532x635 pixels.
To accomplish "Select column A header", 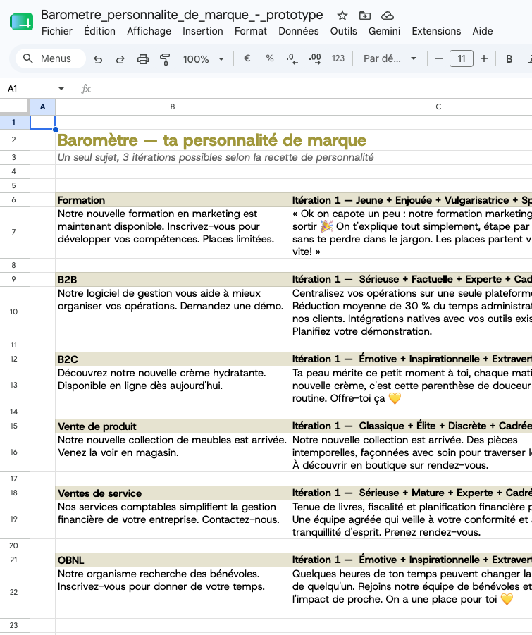I will coord(42,107).
